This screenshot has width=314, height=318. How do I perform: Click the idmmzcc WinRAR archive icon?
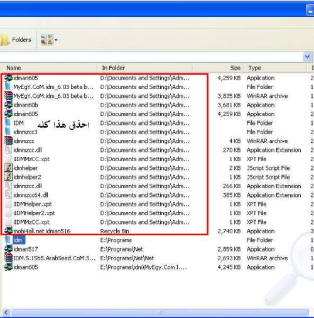9,140
